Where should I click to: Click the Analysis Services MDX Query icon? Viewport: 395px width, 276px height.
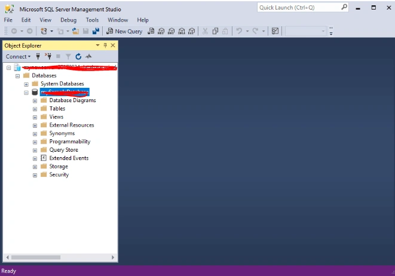161,31
